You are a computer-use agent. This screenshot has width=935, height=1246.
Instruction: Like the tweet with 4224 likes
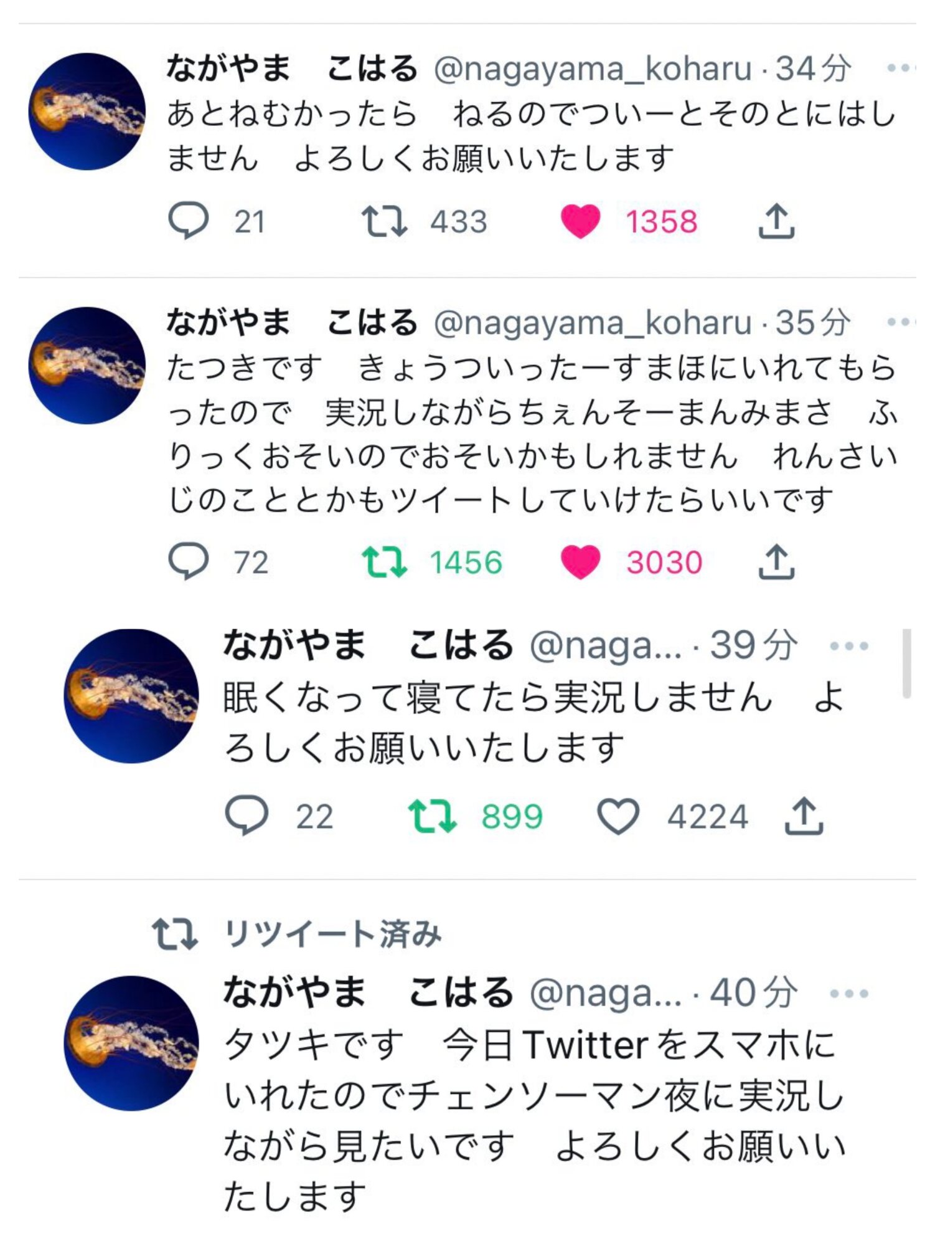click(618, 816)
